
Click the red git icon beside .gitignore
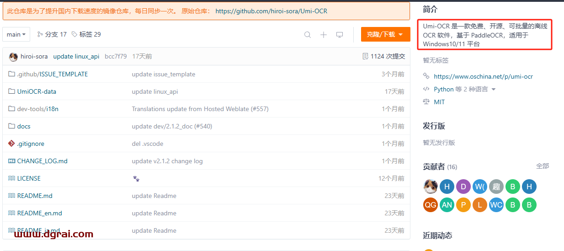pos(11,144)
